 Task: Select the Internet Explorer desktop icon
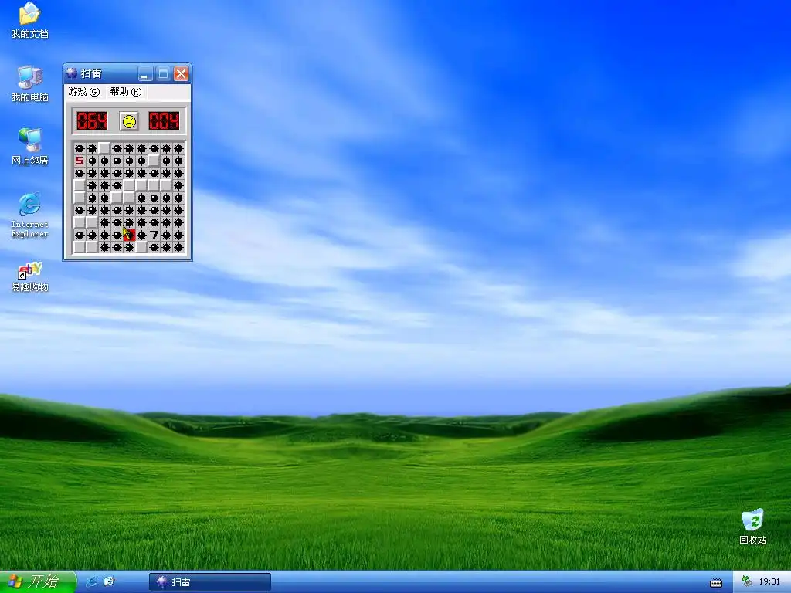click(30, 215)
